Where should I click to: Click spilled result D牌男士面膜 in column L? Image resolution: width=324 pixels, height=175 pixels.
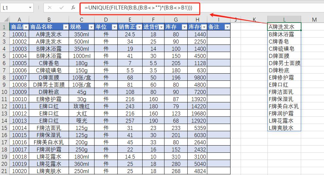pyautogui.click(x=284, y=63)
